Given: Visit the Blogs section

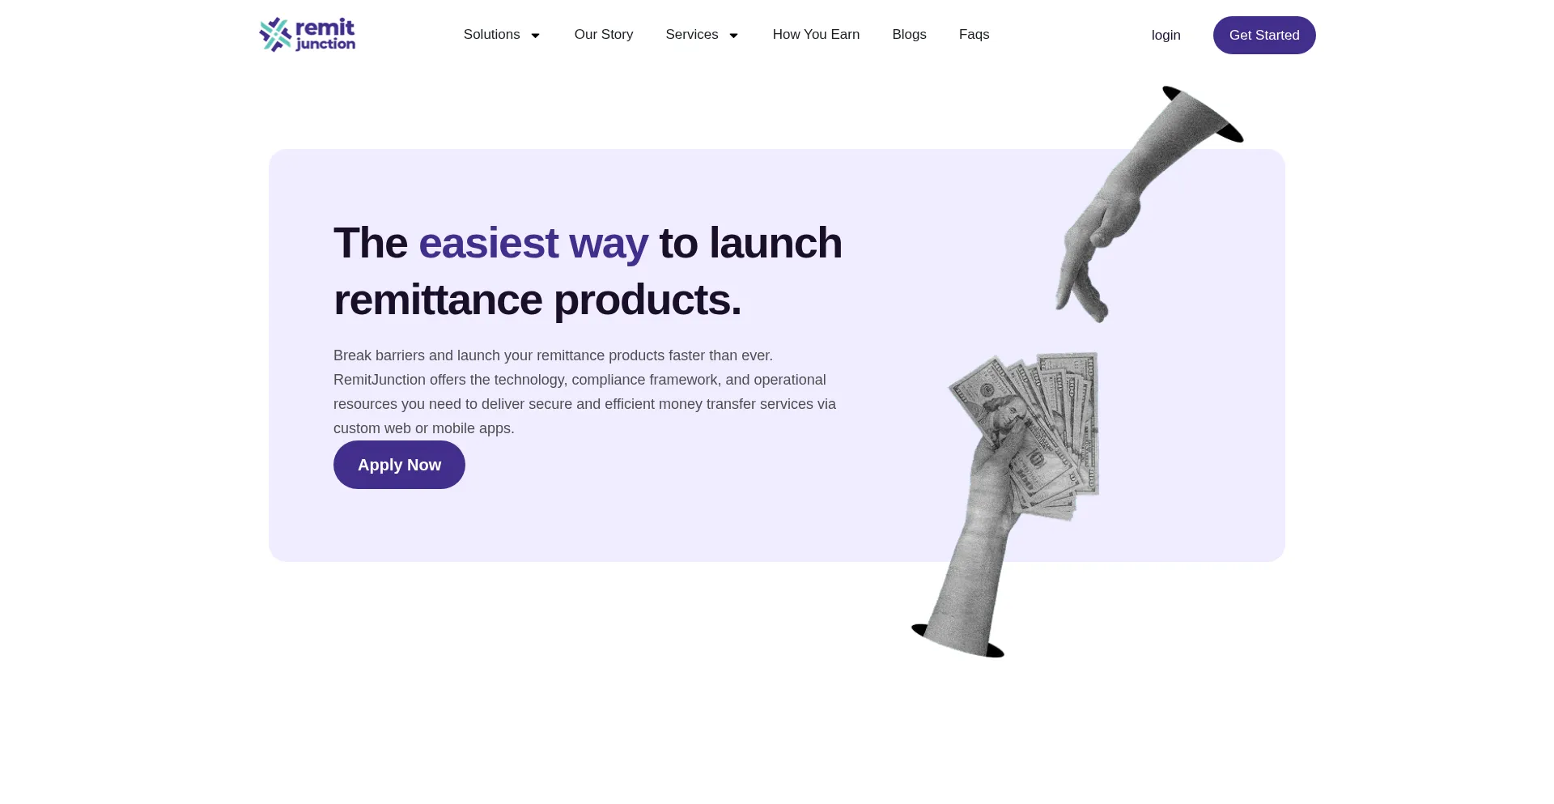Looking at the screenshot, I should coord(909,35).
